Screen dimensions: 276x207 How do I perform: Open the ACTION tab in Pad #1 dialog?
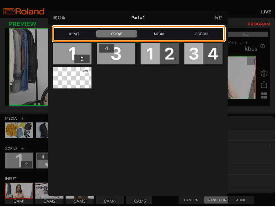coord(201,34)
